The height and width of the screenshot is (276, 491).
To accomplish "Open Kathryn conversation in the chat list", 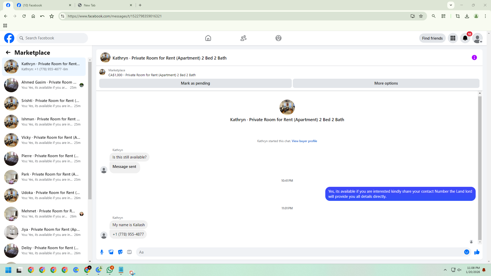I will pos(44,66).
